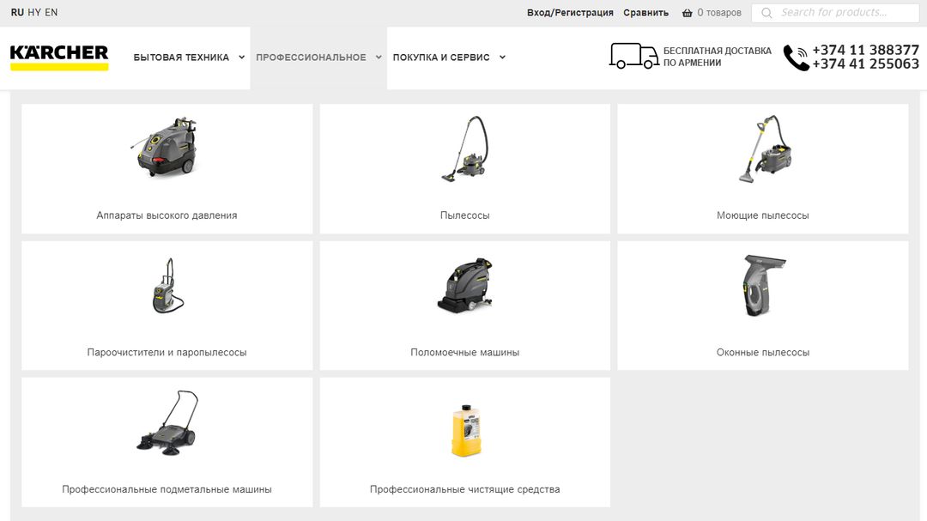Switch language to RU

(17, 12)
